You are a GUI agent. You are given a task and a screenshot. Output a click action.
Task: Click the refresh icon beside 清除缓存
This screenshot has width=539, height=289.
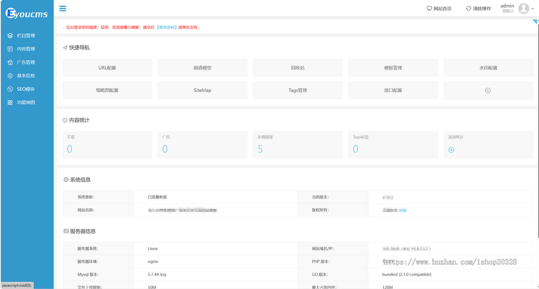click(x=468, y=9)
